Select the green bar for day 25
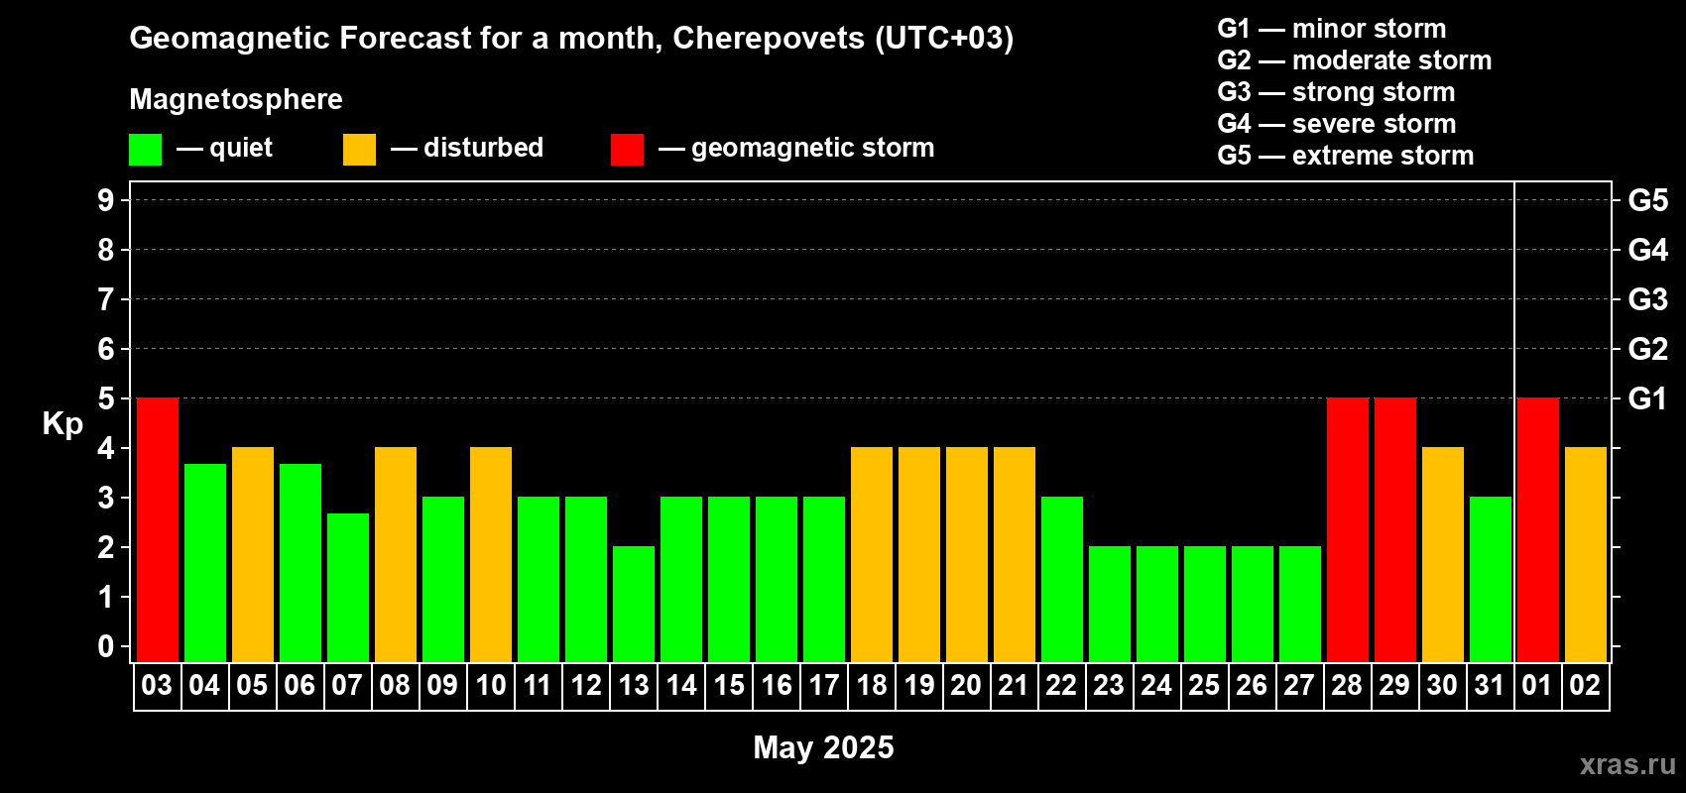This screenshot has width=1686, height=793. 1205,605
